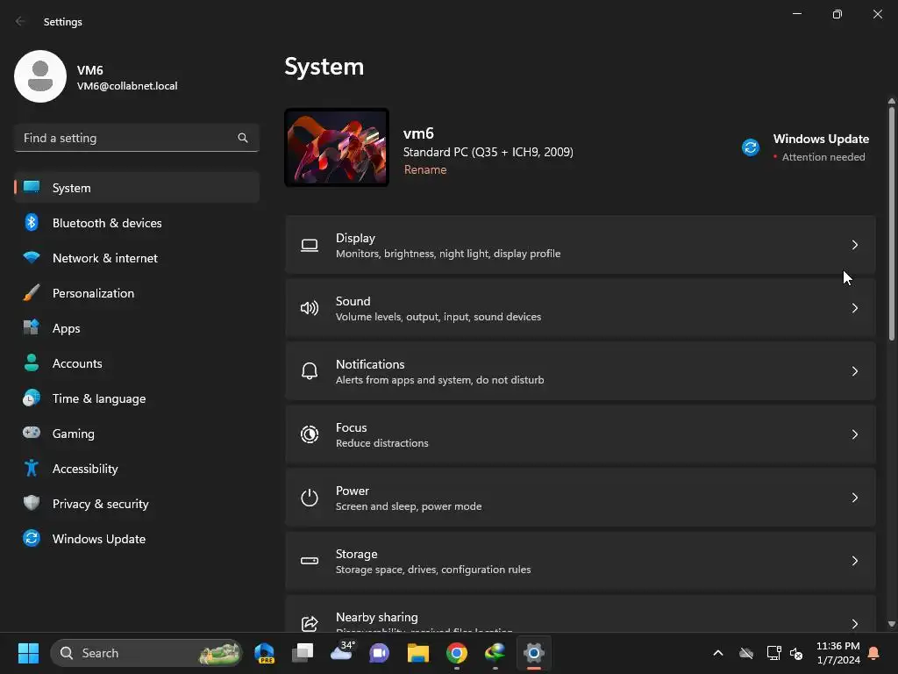Click the vertical scrollbar thumb
Viewport: 898px width, 674px height.
point(891,224)
